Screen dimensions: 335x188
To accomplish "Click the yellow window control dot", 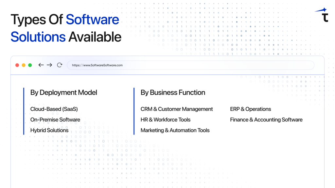I will point(23,65).
